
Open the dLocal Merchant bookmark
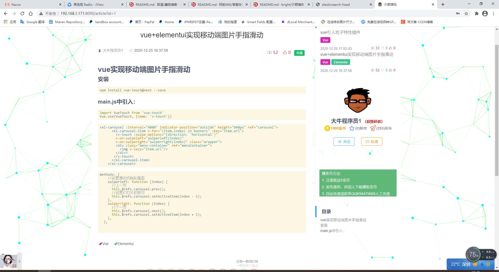coord(298,22)
